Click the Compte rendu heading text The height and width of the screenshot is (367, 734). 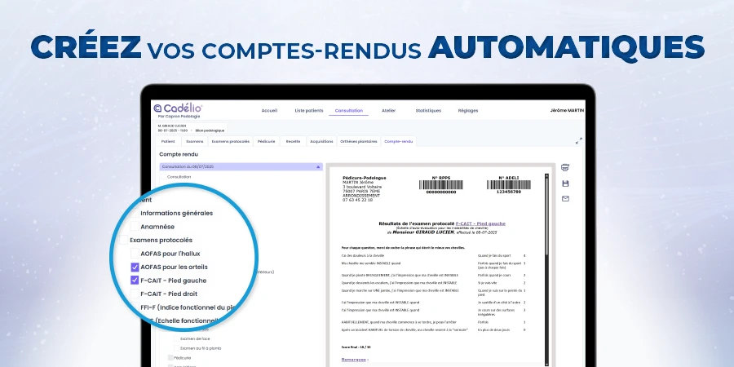179,154
